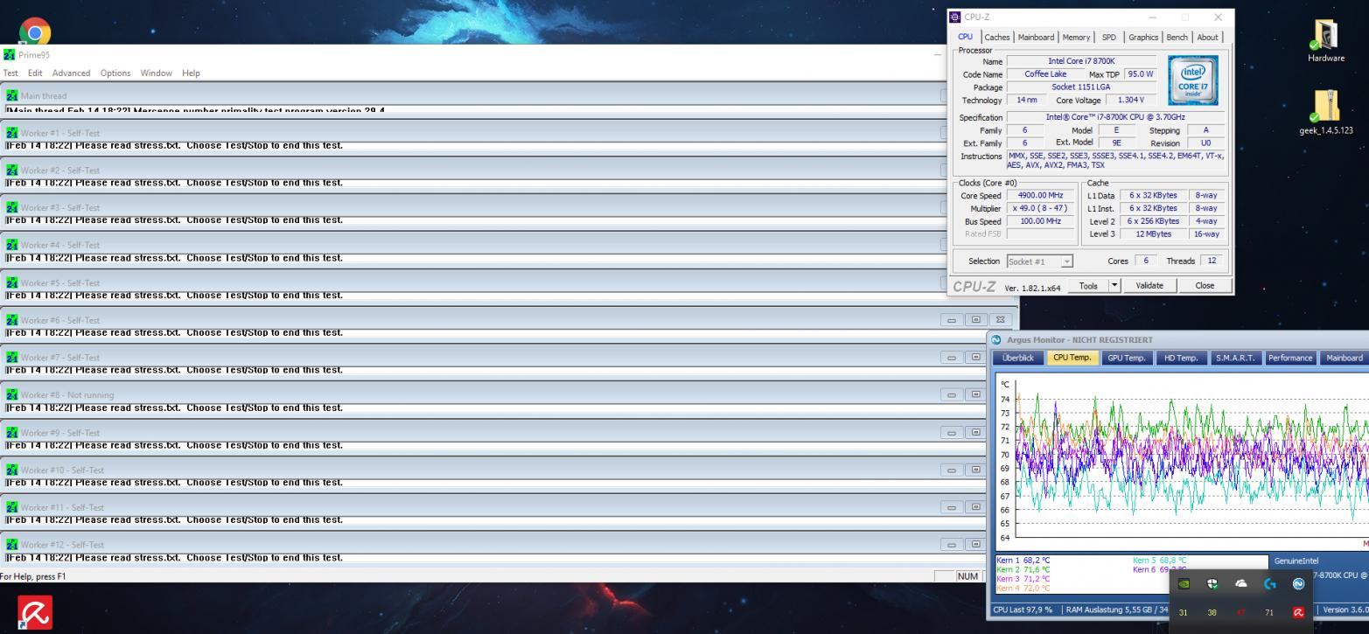Switch to the Bench tab in CPU-Z
The width and height of the screenshot is (1369, 634).
(x=1177, y=37)
